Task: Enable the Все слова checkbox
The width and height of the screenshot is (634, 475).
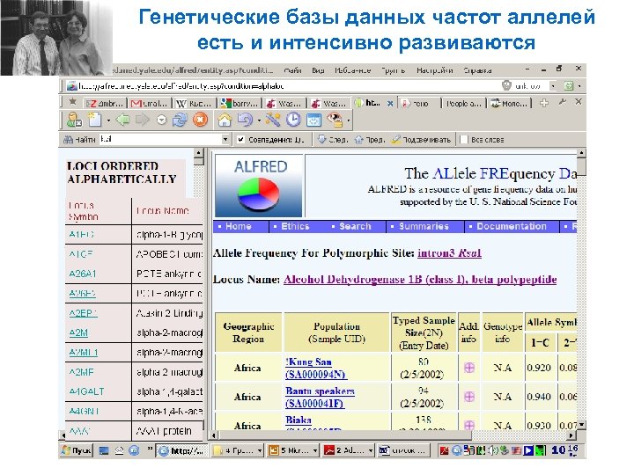Action: (x=464, y=140)
